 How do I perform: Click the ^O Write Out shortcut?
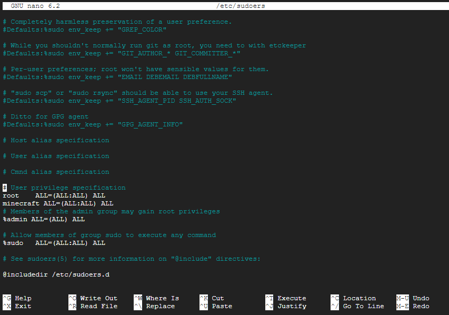(93, 298)
